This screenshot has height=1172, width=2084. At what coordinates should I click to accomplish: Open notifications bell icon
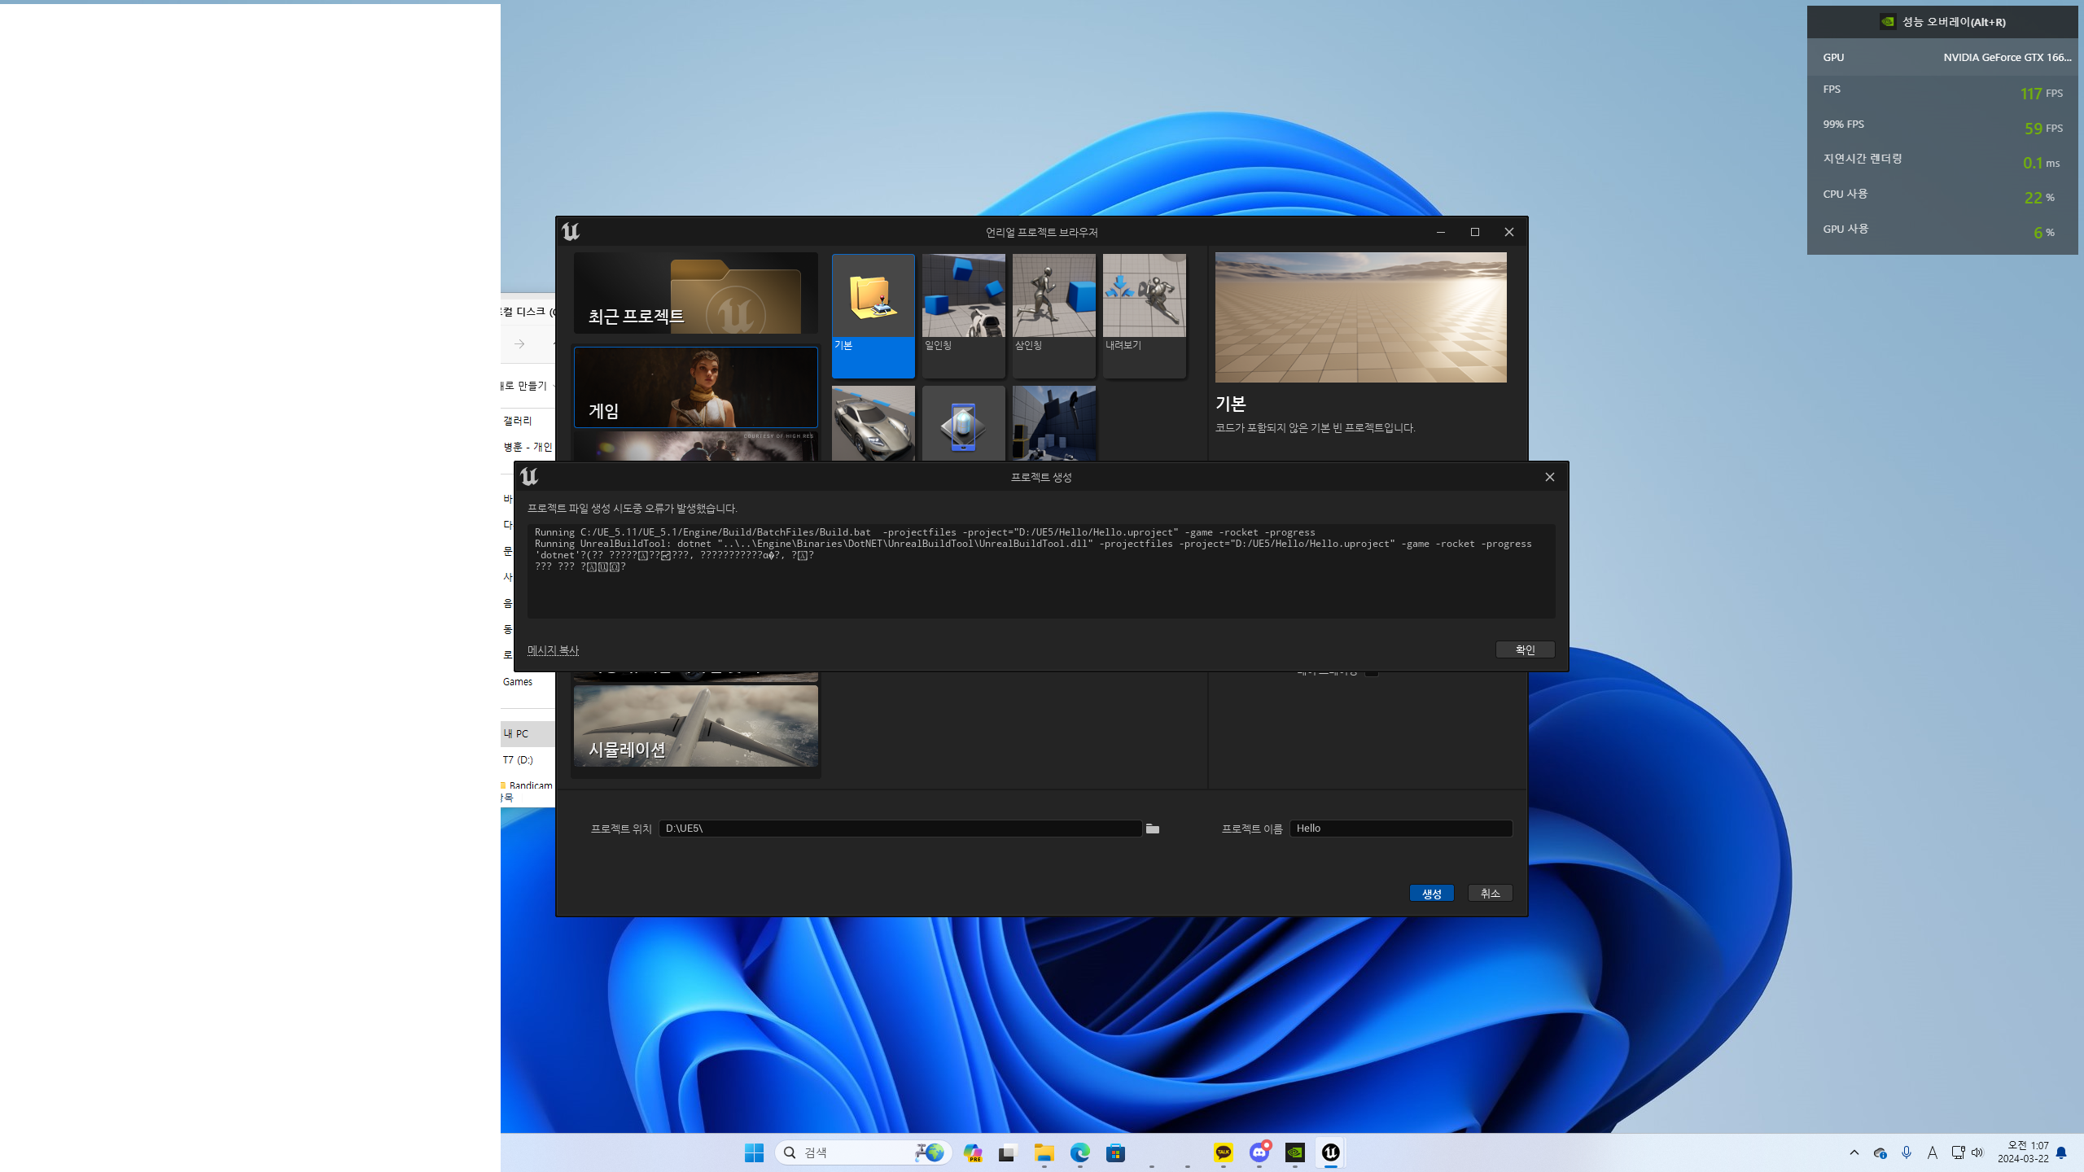(2061, 1152)
